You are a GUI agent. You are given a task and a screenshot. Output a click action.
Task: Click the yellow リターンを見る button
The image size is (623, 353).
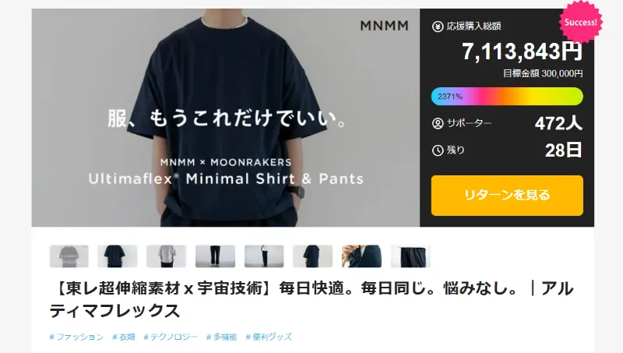(x=507, y=195)
